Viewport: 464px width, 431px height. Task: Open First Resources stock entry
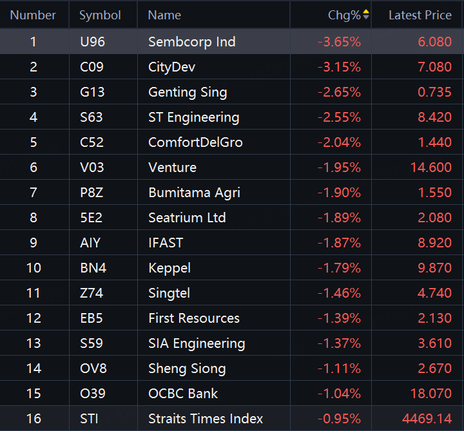pyautogui.click(x=194, y=318)
